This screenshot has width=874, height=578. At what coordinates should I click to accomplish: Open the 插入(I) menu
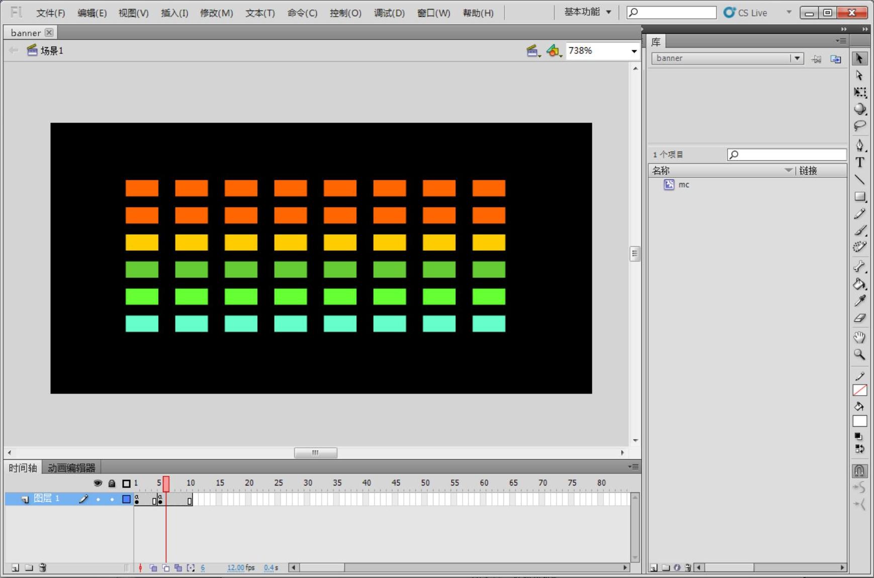174,13
